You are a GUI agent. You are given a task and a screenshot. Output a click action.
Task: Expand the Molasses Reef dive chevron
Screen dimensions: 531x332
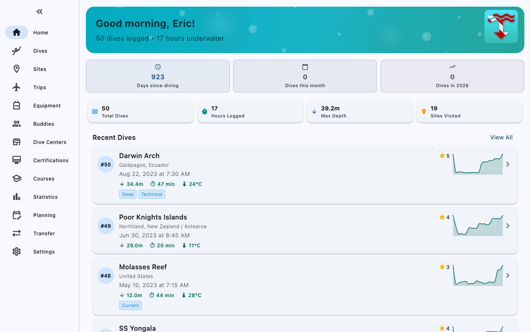point(508,276)
